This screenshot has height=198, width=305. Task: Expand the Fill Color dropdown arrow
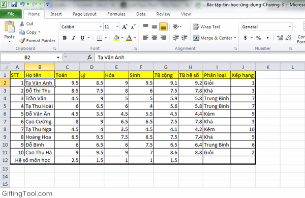[123, 38]
